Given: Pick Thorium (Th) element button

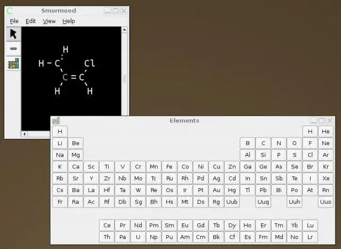Looking at the screenshot, I should click(107, 237).
